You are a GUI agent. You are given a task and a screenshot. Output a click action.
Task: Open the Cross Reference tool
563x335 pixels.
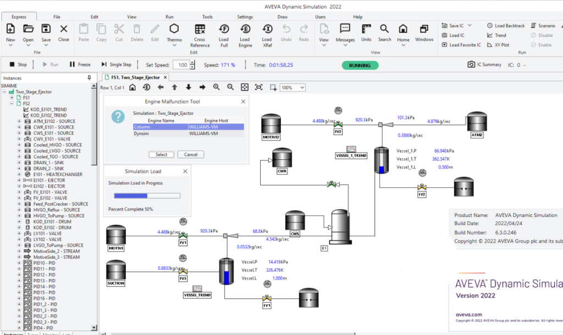[x=200, y=29]
